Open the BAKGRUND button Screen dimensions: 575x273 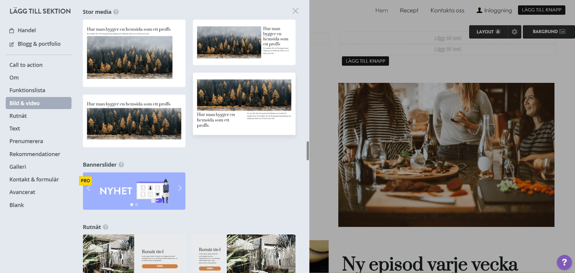tap(549, 32)
